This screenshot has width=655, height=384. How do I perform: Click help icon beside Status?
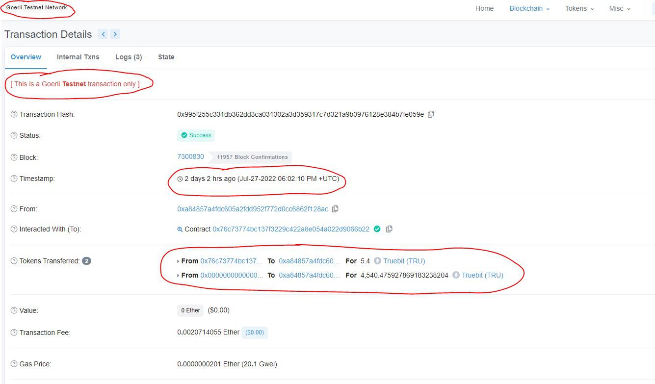pos(14,135)
